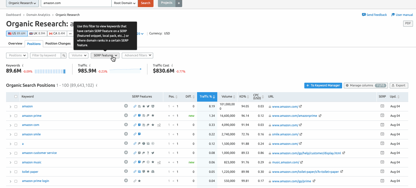Screen dimensions: 416x188
Task: Click the orange Search button
Action: click(145, 3)
